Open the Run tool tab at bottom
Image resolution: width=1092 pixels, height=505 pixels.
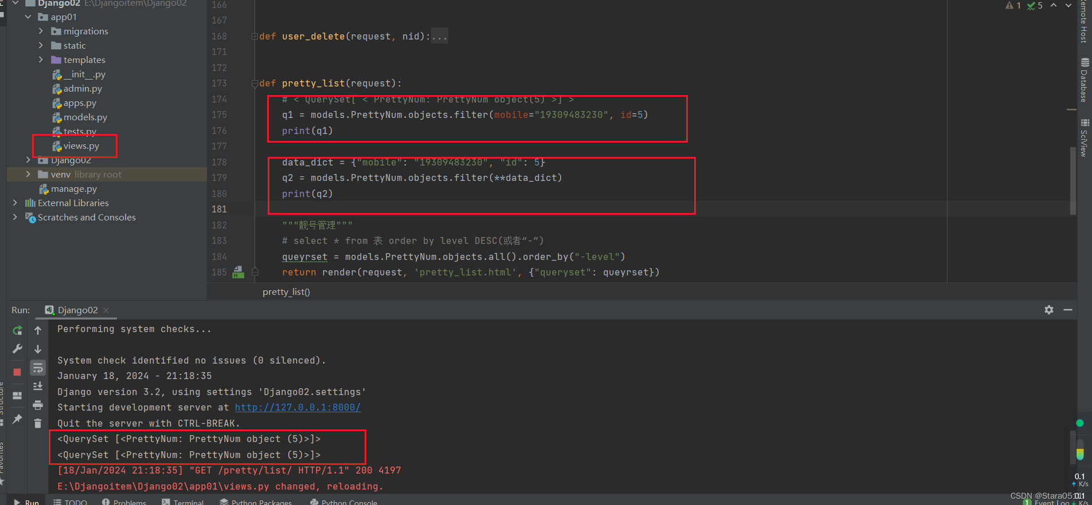26,502
